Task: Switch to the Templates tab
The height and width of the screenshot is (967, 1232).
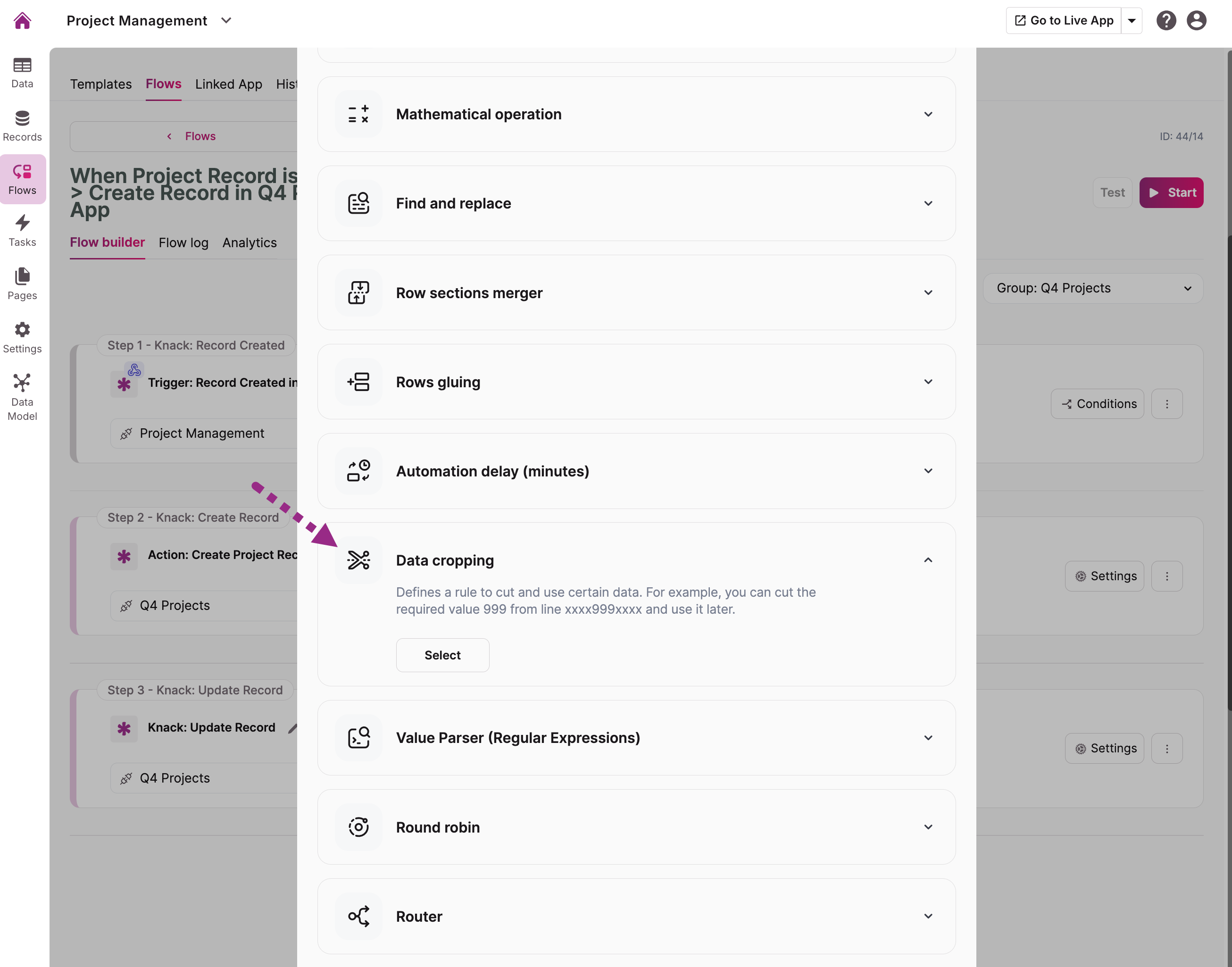Action: pos(101,84)
